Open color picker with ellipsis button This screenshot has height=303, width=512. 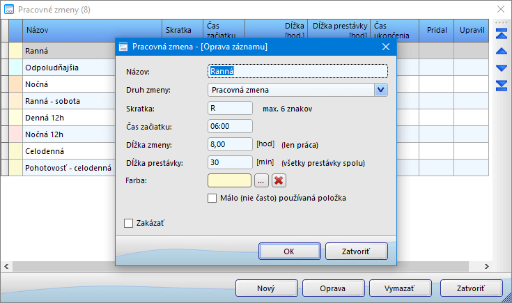point(261,180)
